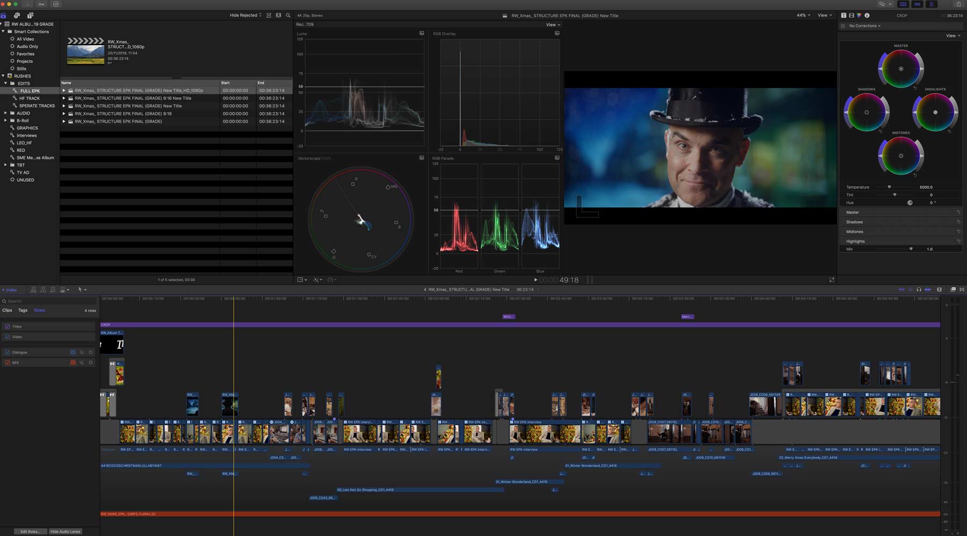This screenshot has height=536, width=967.
Task: Open the Hide Rejected filter dropdown
Action: point(246,15)
